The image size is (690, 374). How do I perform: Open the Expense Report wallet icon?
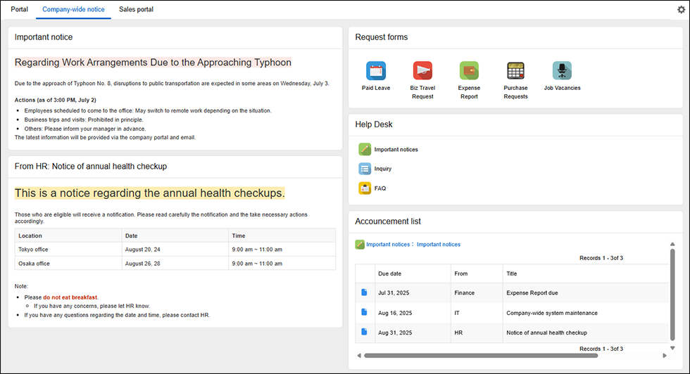coord(469,71)
